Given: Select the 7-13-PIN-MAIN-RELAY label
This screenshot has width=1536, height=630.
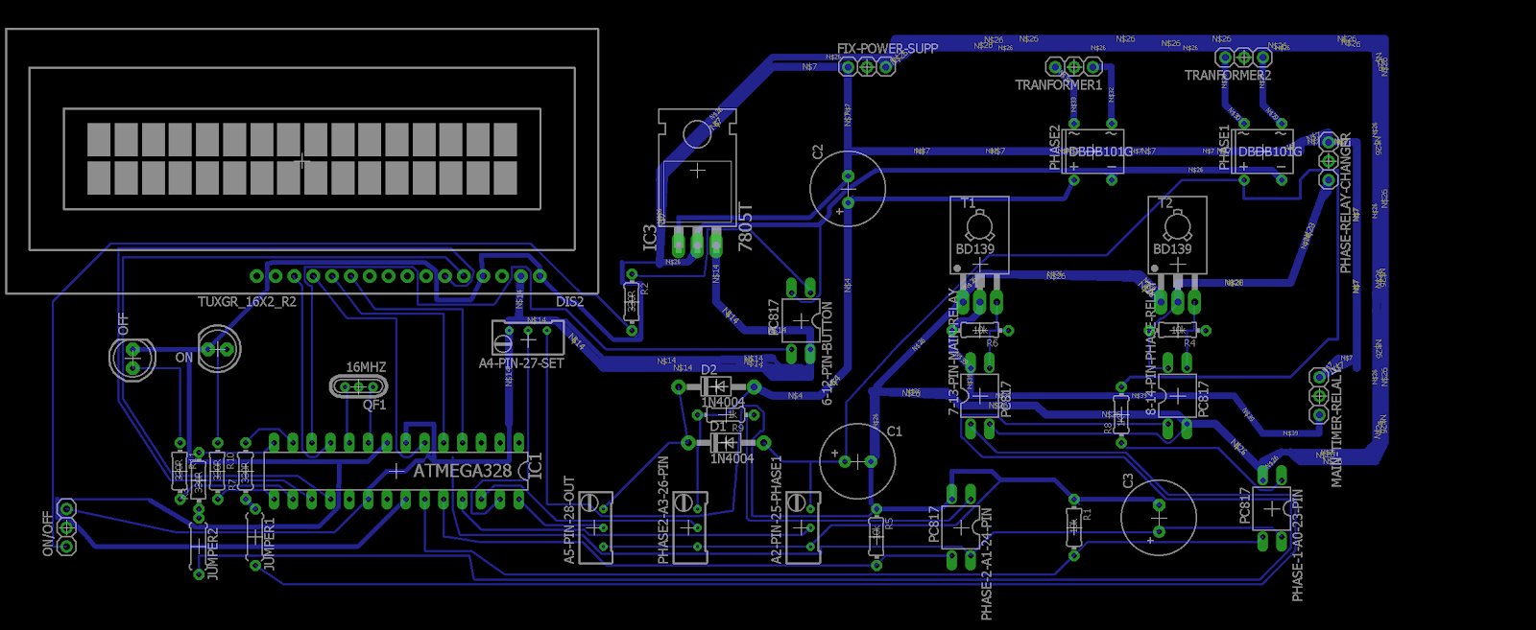Looking at the screenshot, I should pyautogui.click(x=954, y=351).
